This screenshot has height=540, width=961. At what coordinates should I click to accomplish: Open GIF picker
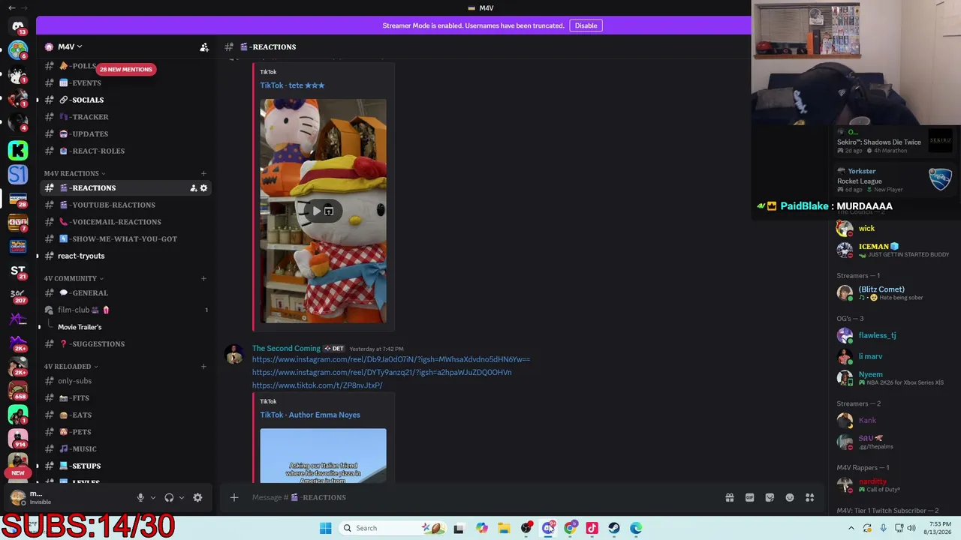tap(749, 497)
